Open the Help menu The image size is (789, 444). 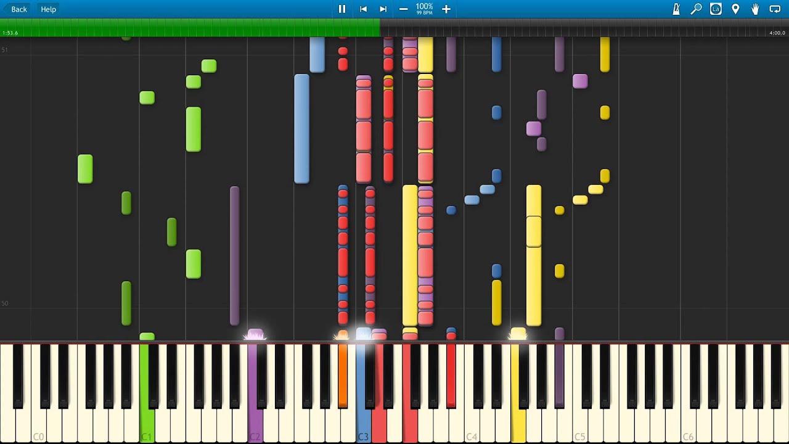point(48,9)
